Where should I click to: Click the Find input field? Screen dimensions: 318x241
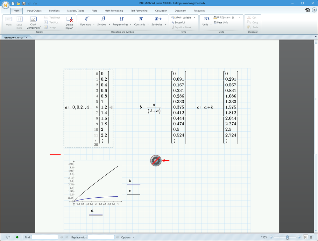click(x=45, y=237)
